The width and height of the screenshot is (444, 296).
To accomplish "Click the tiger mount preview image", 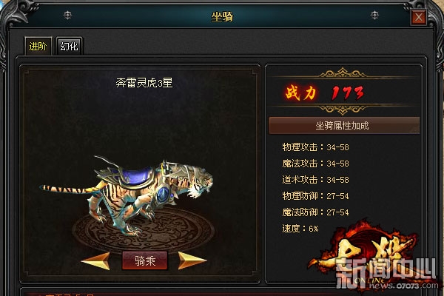I will 126,195.
